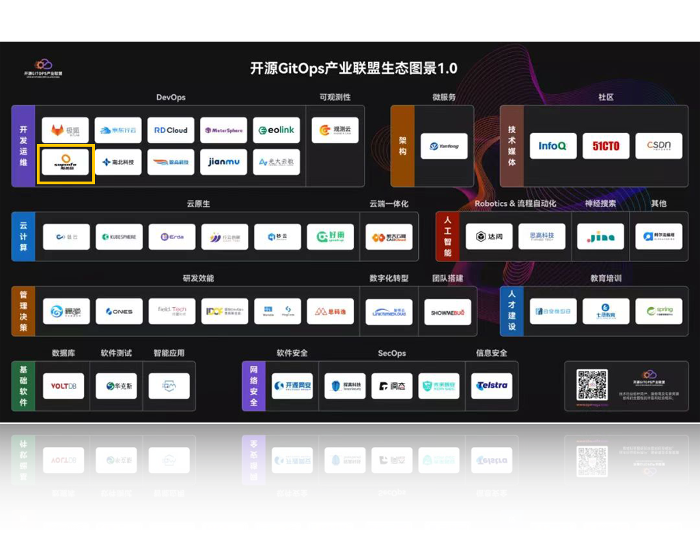The width and height of the screenshot is (700, 546).
Task: Select the RD Cloud logo
Action: coord(171,130)
